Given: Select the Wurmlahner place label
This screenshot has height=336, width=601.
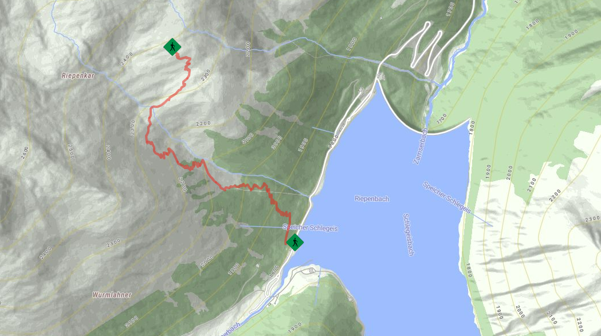Looking at the screenshot, I should pos(112,295).
